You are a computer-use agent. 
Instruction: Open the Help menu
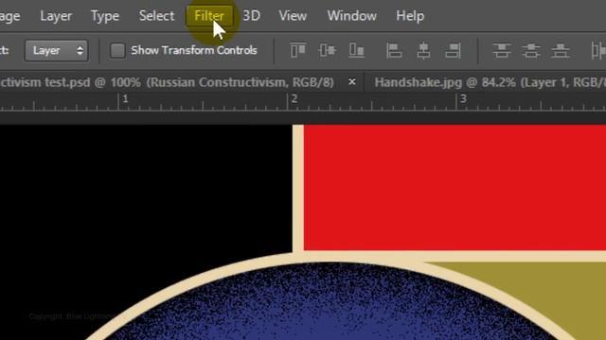(x=410, y=16)
